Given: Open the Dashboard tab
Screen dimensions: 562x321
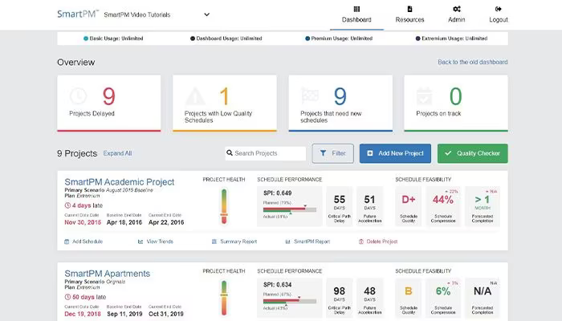Looking at the screenshot, I should coord(356,14).
